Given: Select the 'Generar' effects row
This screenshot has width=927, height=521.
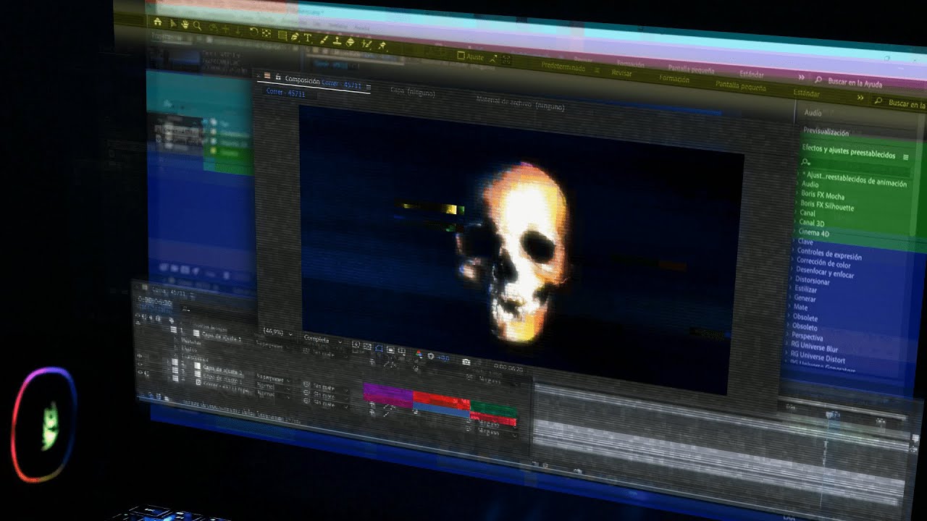Looking at the screenshot, I should 804,298.
